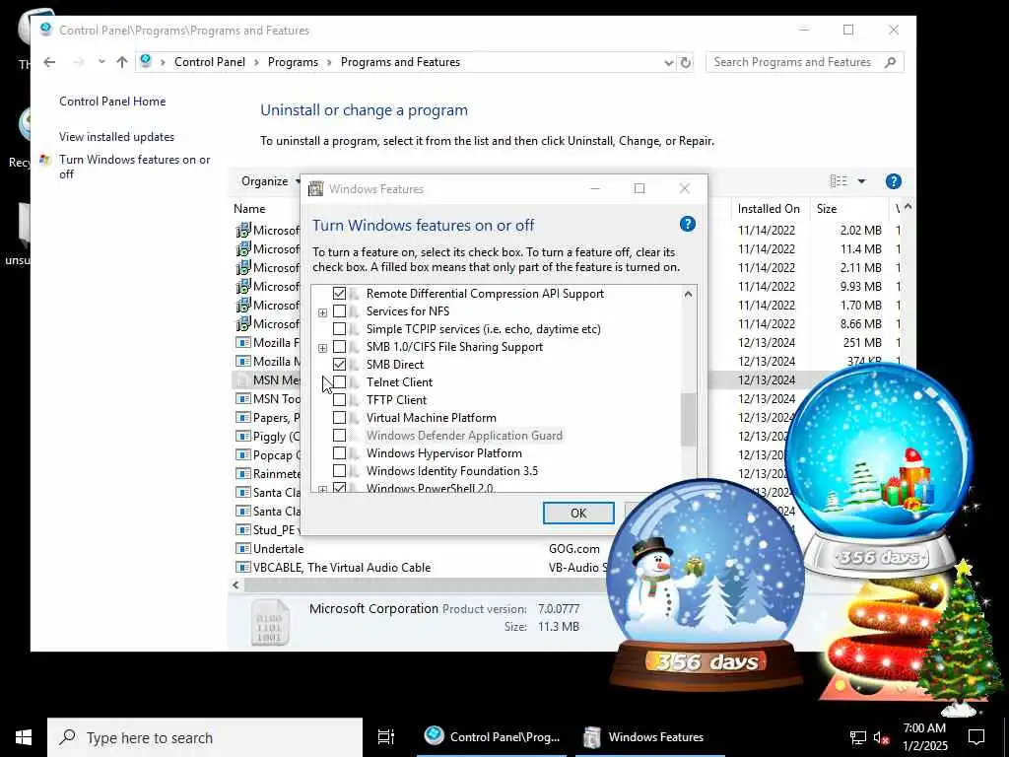Click the Windows Features help icon
Screen dimensions: 1009x757
687,224
